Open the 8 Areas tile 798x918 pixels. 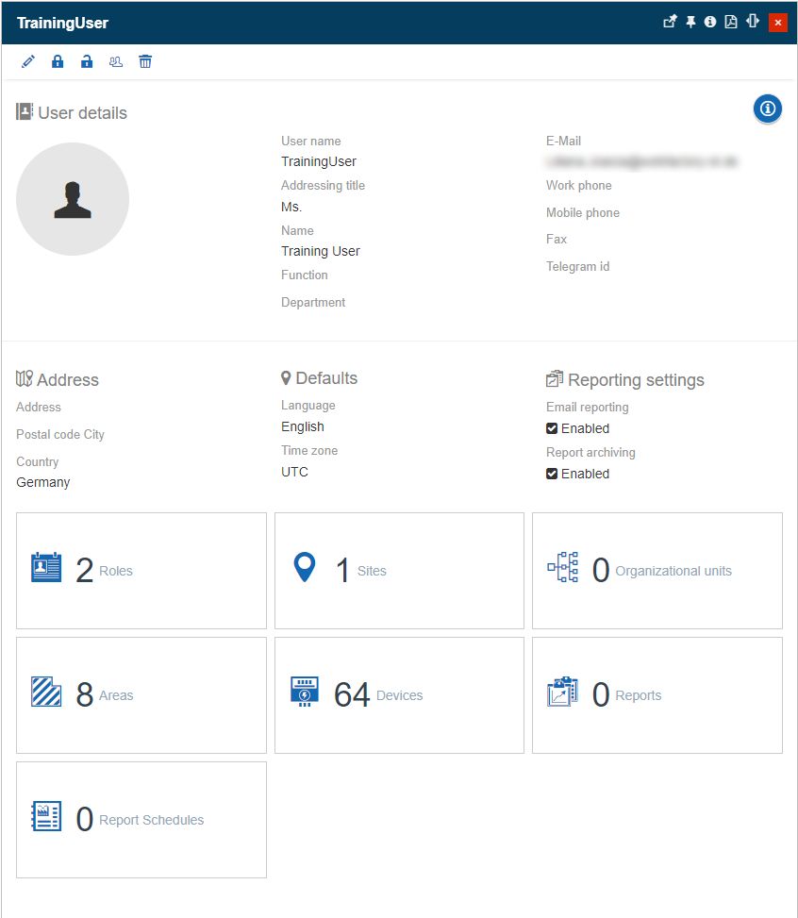[141, 695]
